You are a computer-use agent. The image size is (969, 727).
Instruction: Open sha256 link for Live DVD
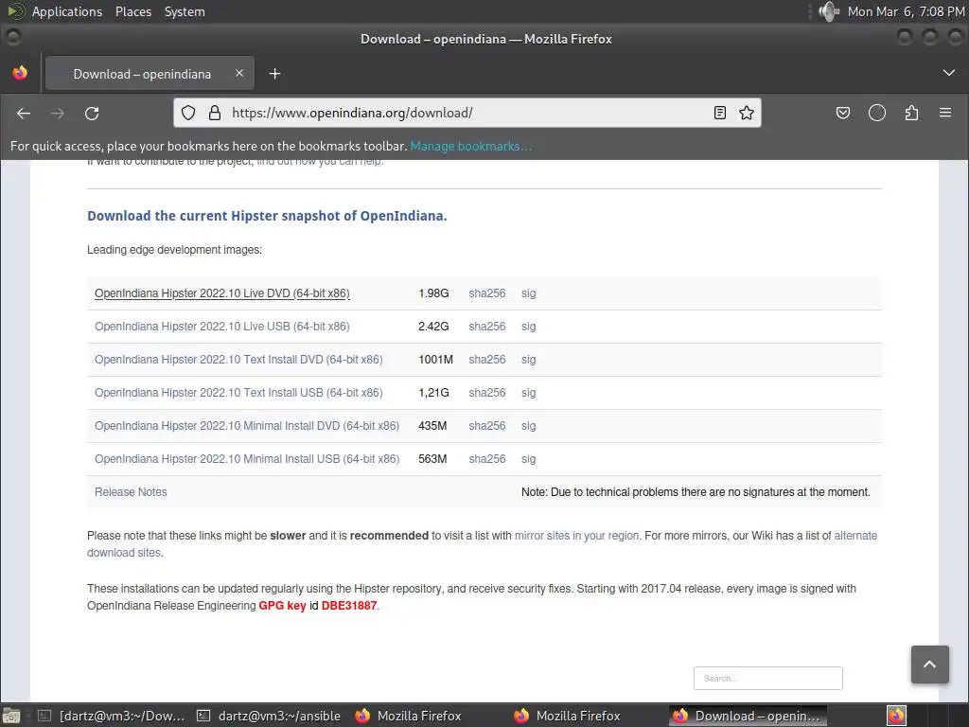[x=487, y=293]
